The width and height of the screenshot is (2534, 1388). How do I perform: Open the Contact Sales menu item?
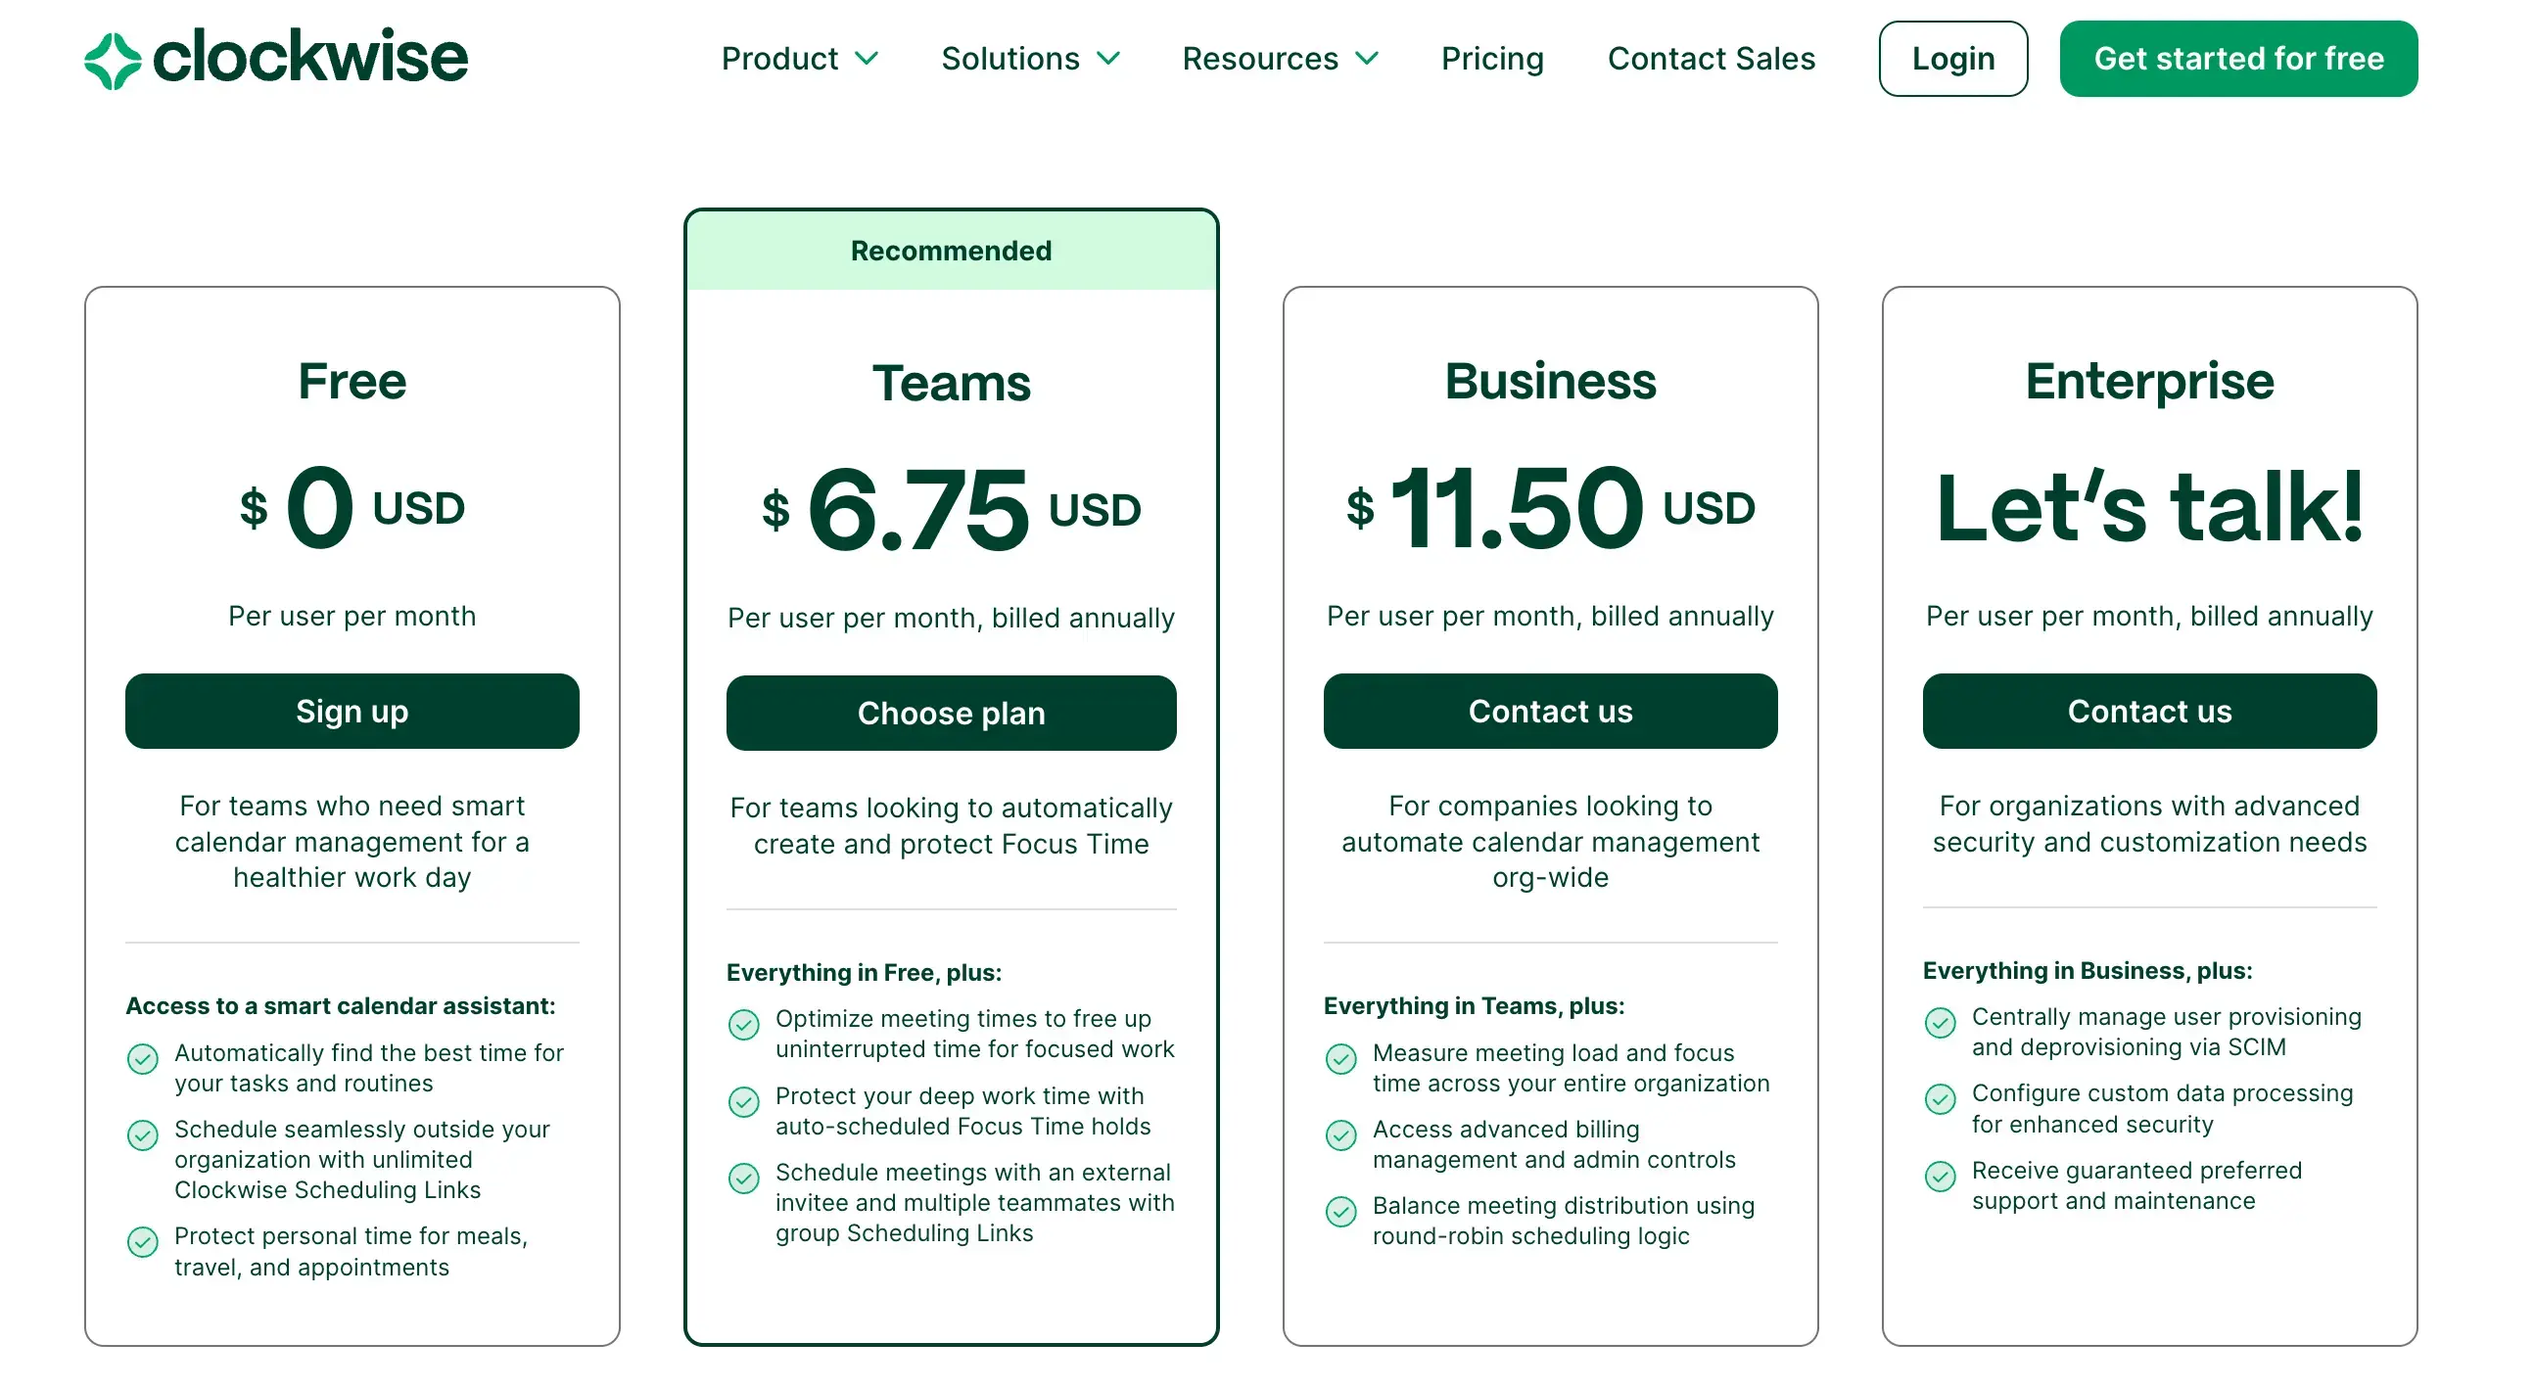[1710, 58]
